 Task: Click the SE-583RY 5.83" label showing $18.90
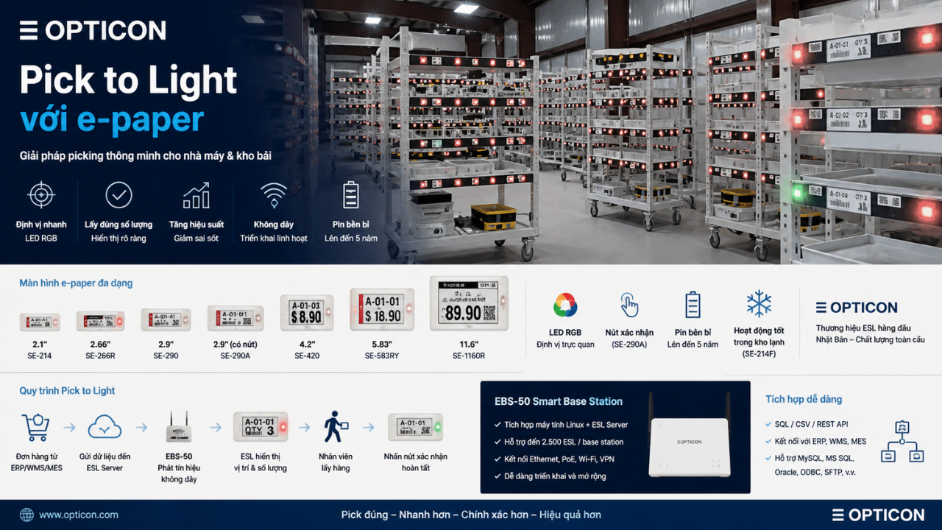pos(382,309)
